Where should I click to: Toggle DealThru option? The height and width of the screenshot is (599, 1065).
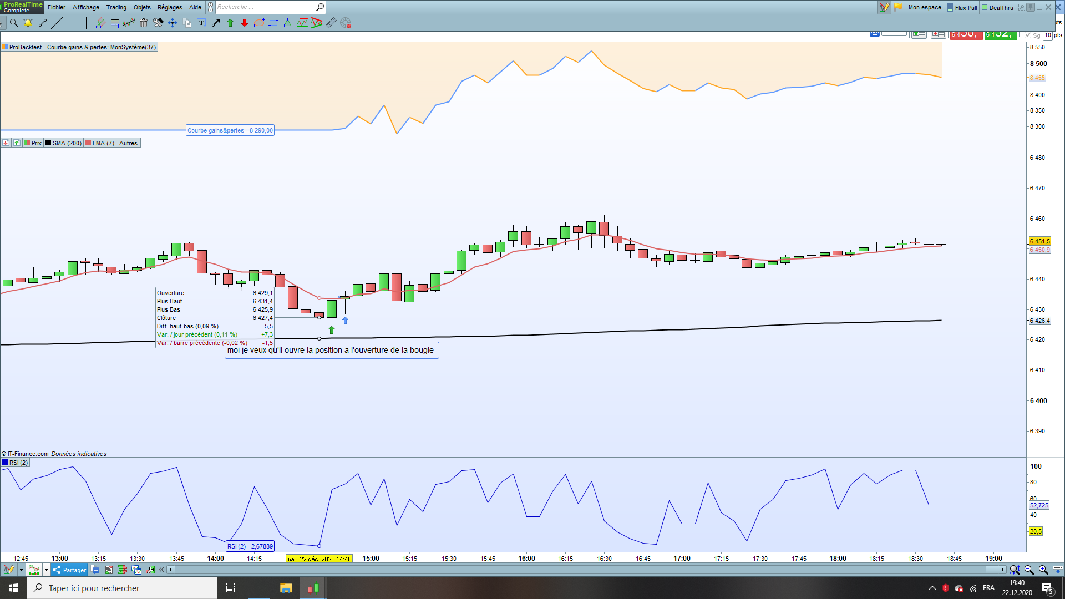[997, 7]
